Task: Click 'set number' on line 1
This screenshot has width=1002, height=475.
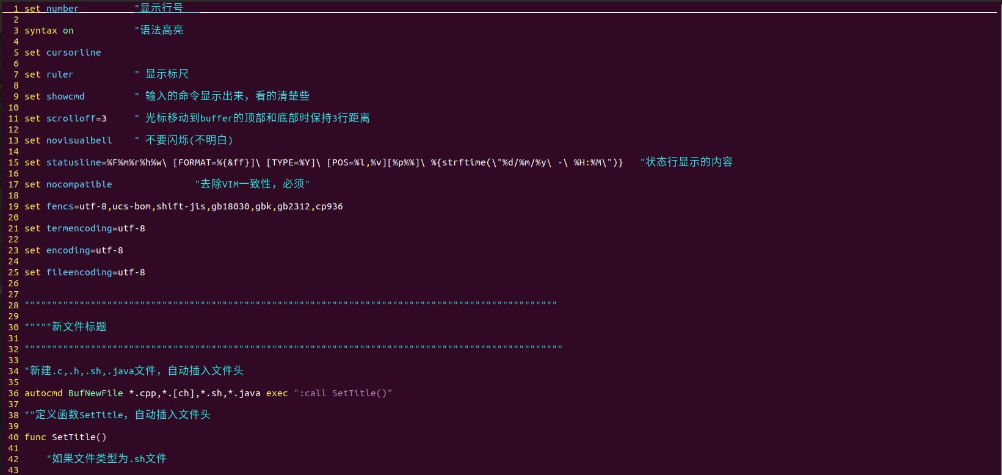Action: [51, 9]
